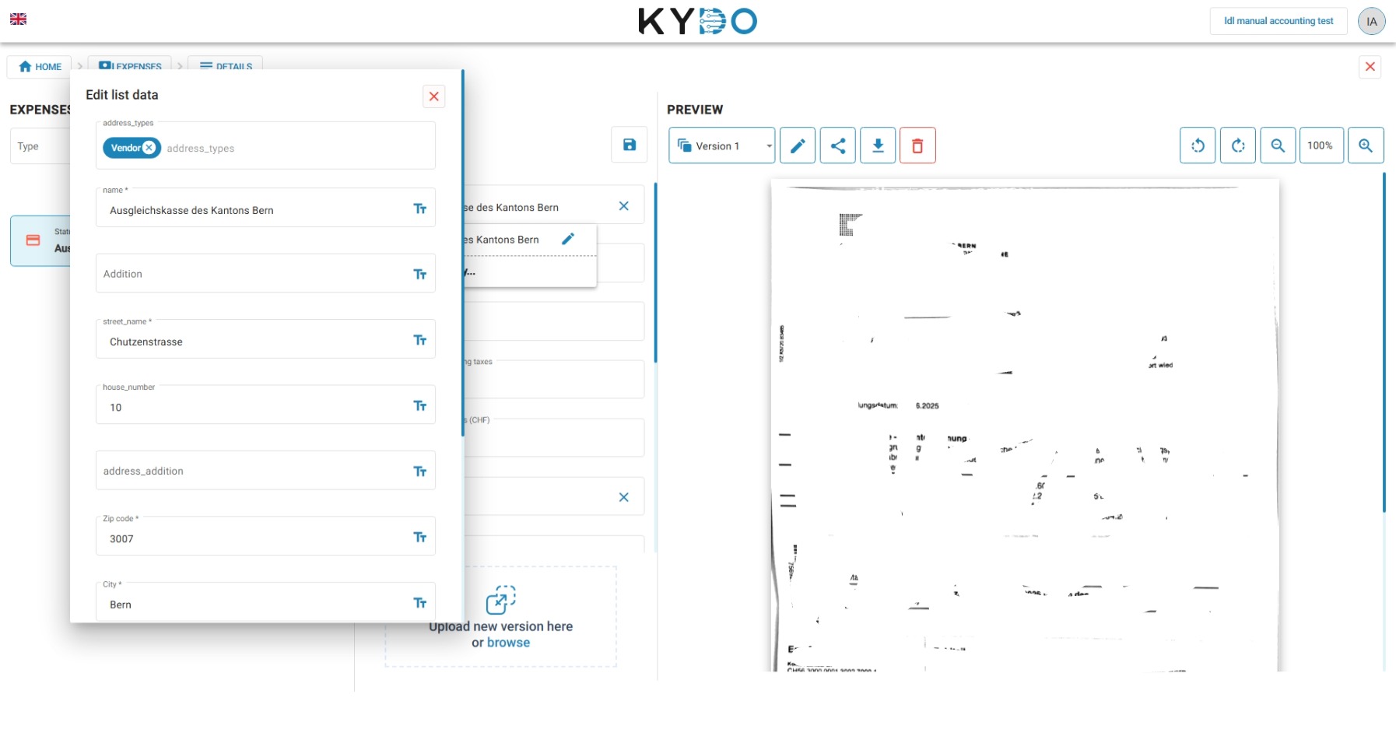Clear the 'des Kantons Bern' vendor field

tap(623, 206)
